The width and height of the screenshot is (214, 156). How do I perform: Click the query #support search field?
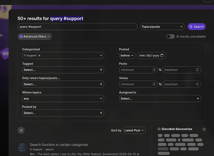click(77, 27)
